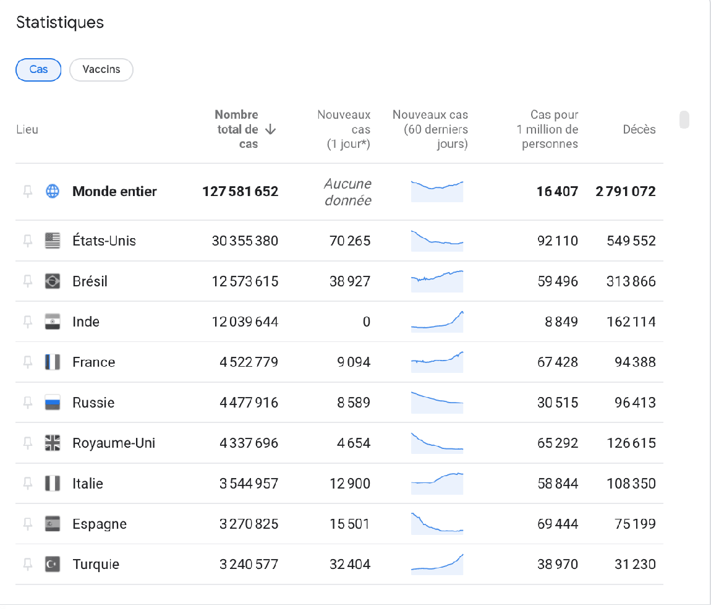Click the Lieu column header
Viewport: 711px width, 611px height.
click(x=27, y=129)
